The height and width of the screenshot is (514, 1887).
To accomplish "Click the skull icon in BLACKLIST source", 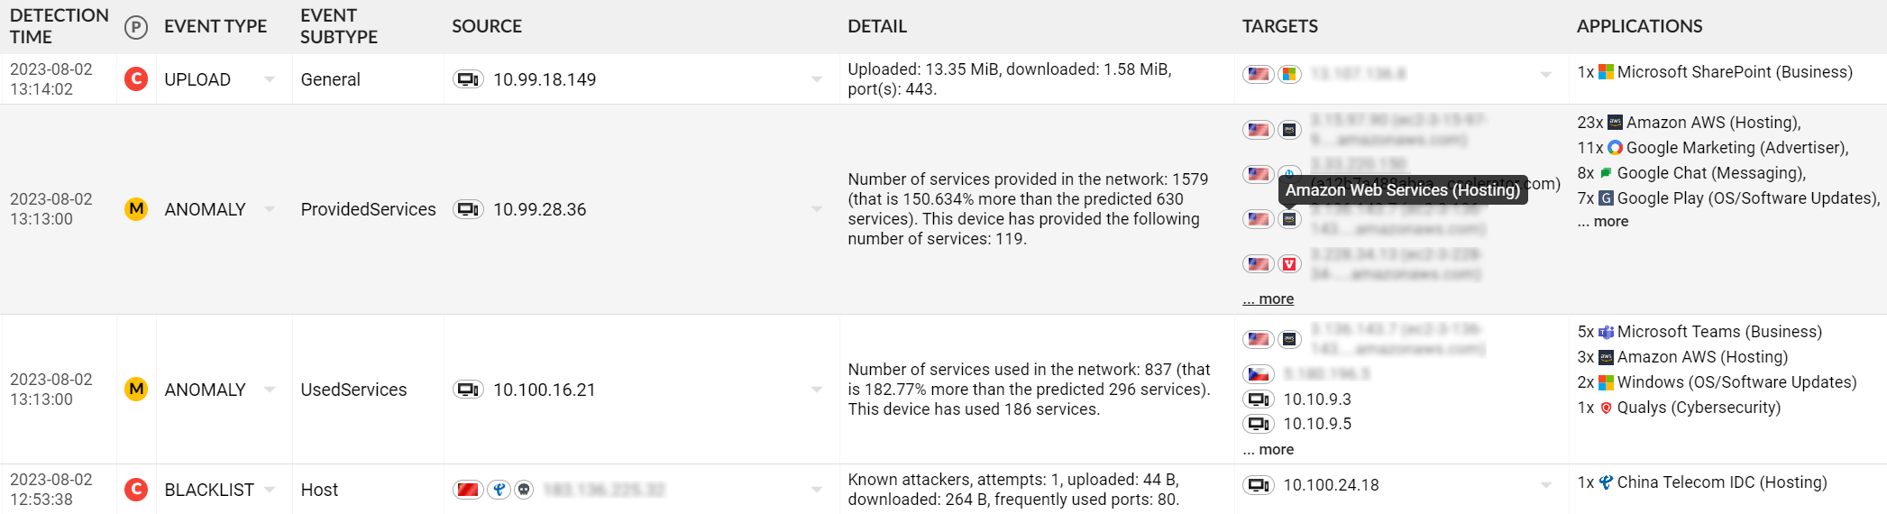I will pos(524,490).
